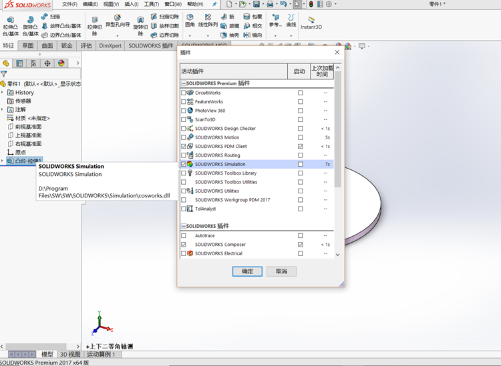
Task: Tick the SOLIDWORKS Motion active checkbox
Action: click(x=184, y=137)
